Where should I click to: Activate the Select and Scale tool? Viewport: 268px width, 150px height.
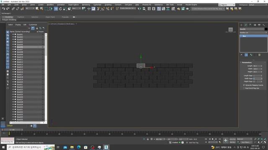click(65, 9)
